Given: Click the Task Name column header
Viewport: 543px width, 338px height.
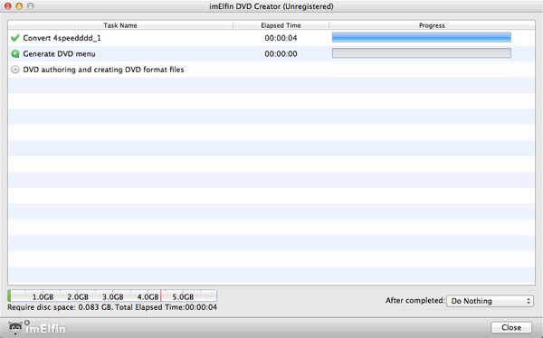Looking at the screenshot, I should coord(120,25).
